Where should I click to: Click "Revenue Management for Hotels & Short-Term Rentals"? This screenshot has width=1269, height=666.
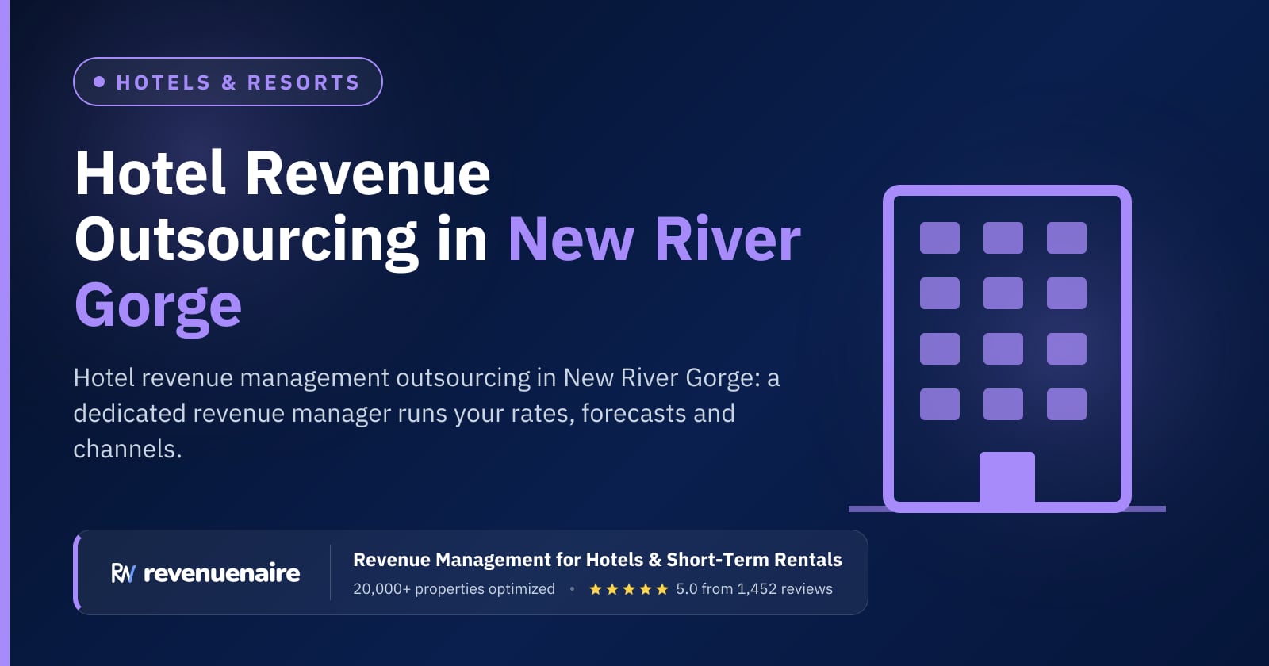[x=597, y=560]
